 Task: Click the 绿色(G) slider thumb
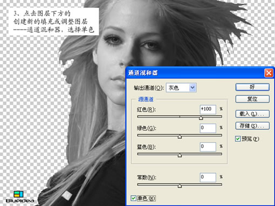point(180,136)
